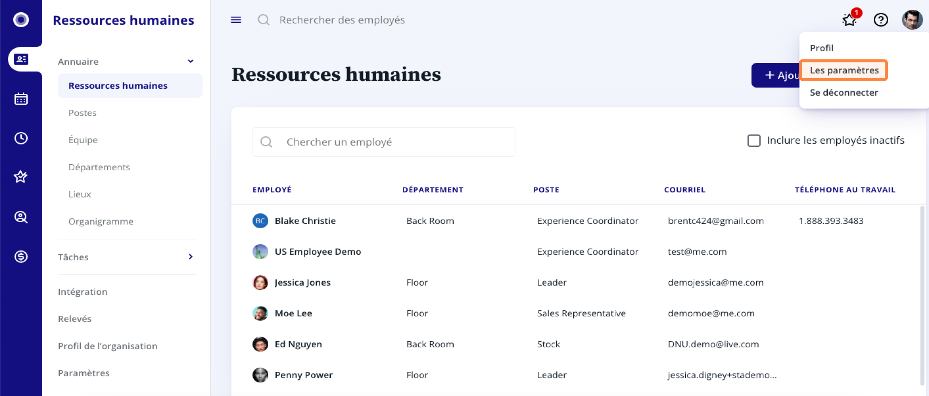The height and width of the screenshot is (396, 929).
Task: Click the calendar icon in left sidebar
Action: [21, 99]
